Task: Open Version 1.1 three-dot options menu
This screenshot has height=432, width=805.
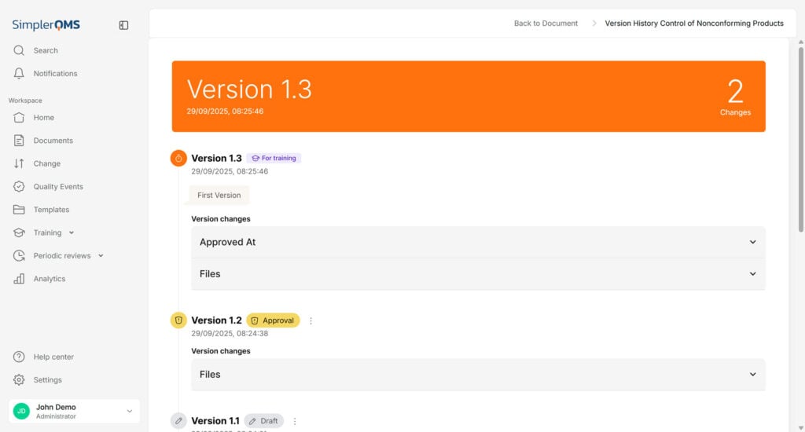Action: [x=295, y=421]
